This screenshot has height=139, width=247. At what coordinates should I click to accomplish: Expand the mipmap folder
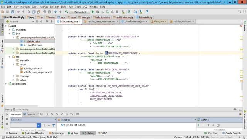(14, 76)
